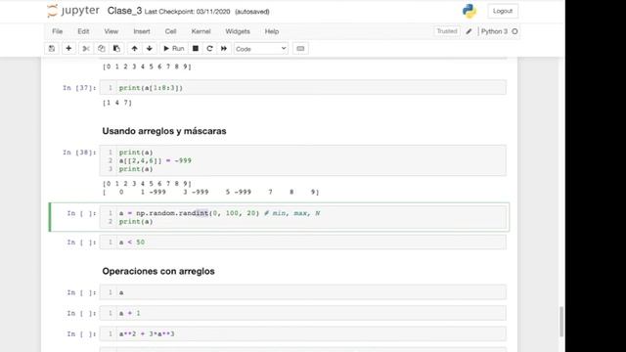The width and height of the screenshot is (626, 352).
Task: Click the code cell containing only 'a'
Action: (302, 292)
